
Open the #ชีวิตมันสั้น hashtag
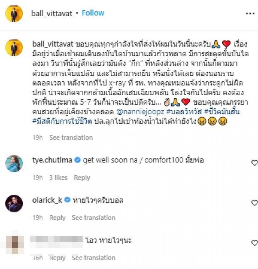(x=222, y=112)
